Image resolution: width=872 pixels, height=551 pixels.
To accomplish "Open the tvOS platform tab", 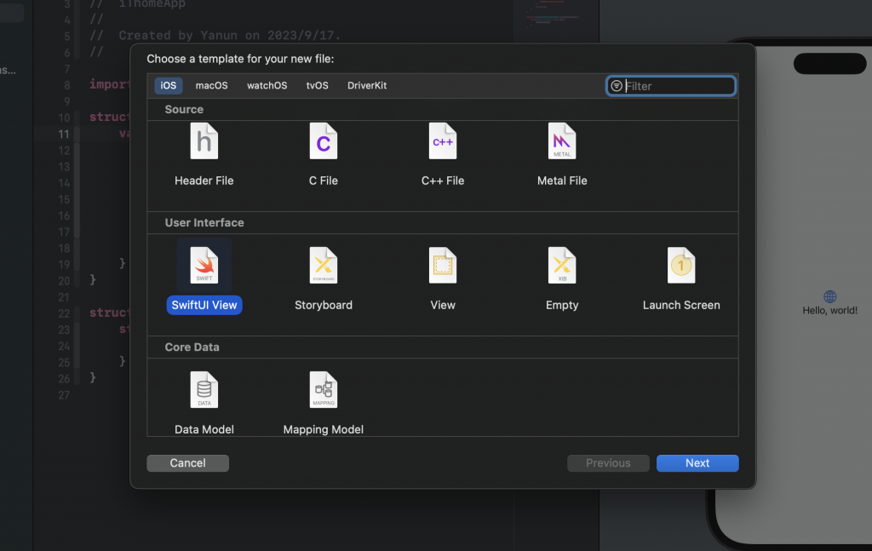I will (x=317, y=86).
